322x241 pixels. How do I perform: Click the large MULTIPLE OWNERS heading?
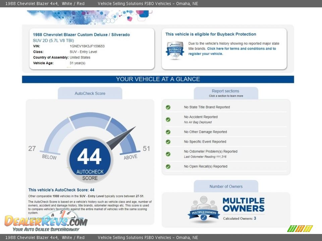click(x=244, y=205)
